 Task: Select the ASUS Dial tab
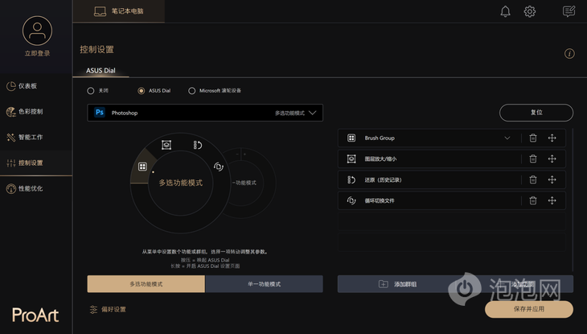[101, 71]
